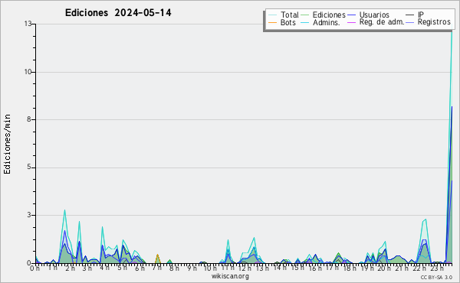This screenshot has width=460, height=283.
Task: Click the 'Registros' legend entry
Action: pos(434,22)
